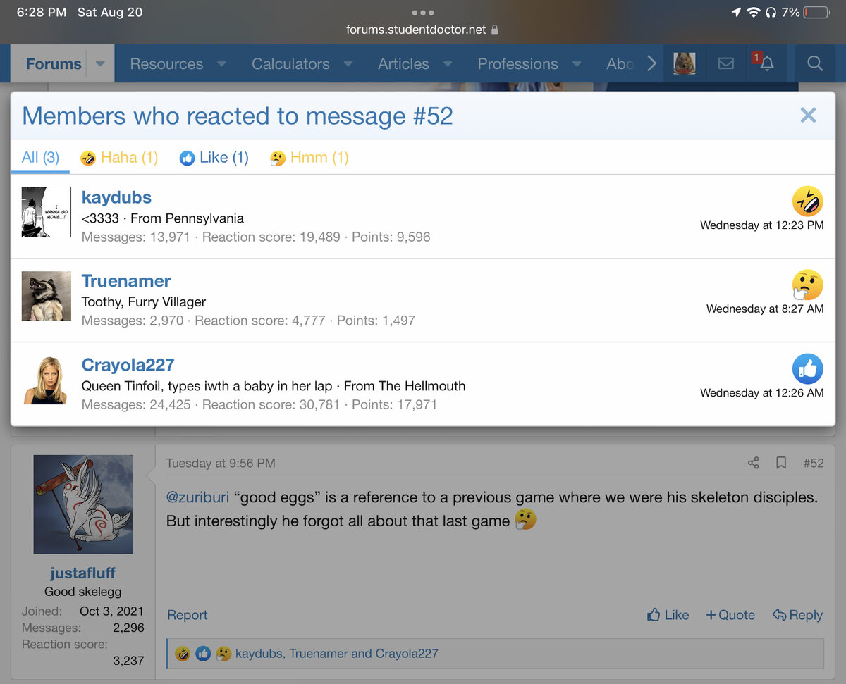Share post #52 via share icon
Viewport: 846px width, 684px height.
pos(753,463)
